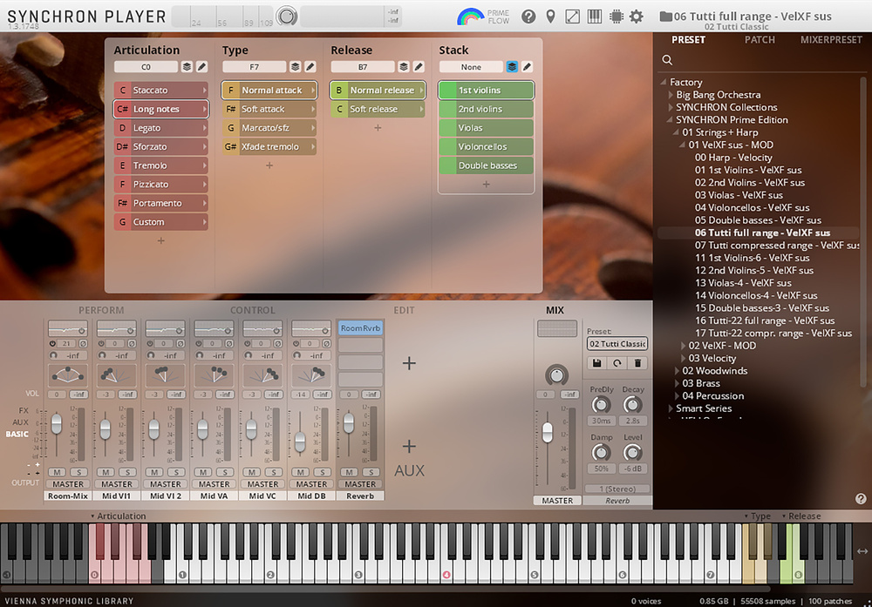Click the CPU chip icon in toolbar
This screenshot has width=872, height=607.
616,17
